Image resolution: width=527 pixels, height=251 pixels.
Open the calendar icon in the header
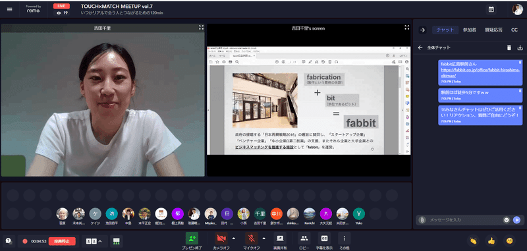coord(491,9)
